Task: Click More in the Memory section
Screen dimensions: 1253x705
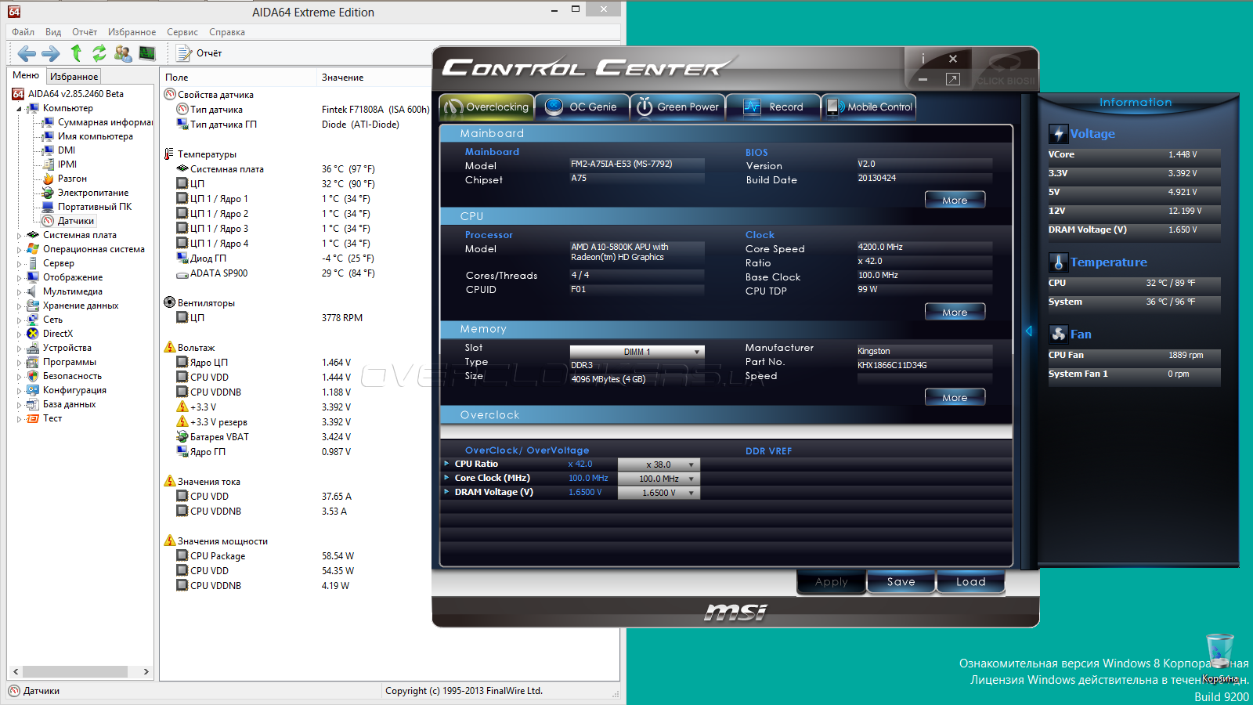Action: (955, 397)
